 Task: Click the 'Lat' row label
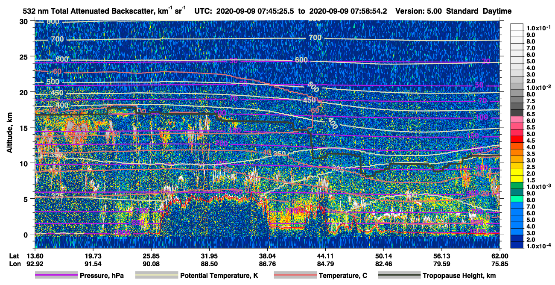click(x=14, y=256)
